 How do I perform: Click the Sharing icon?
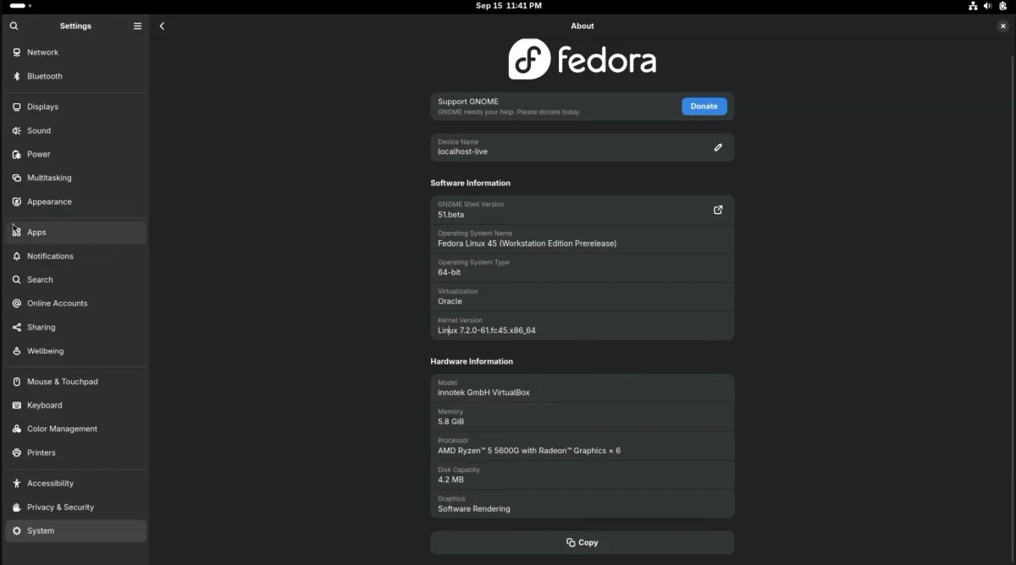pos(17,326)
